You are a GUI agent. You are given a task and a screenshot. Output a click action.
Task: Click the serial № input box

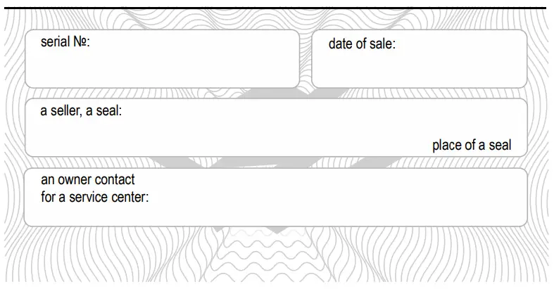coord(162,67)
